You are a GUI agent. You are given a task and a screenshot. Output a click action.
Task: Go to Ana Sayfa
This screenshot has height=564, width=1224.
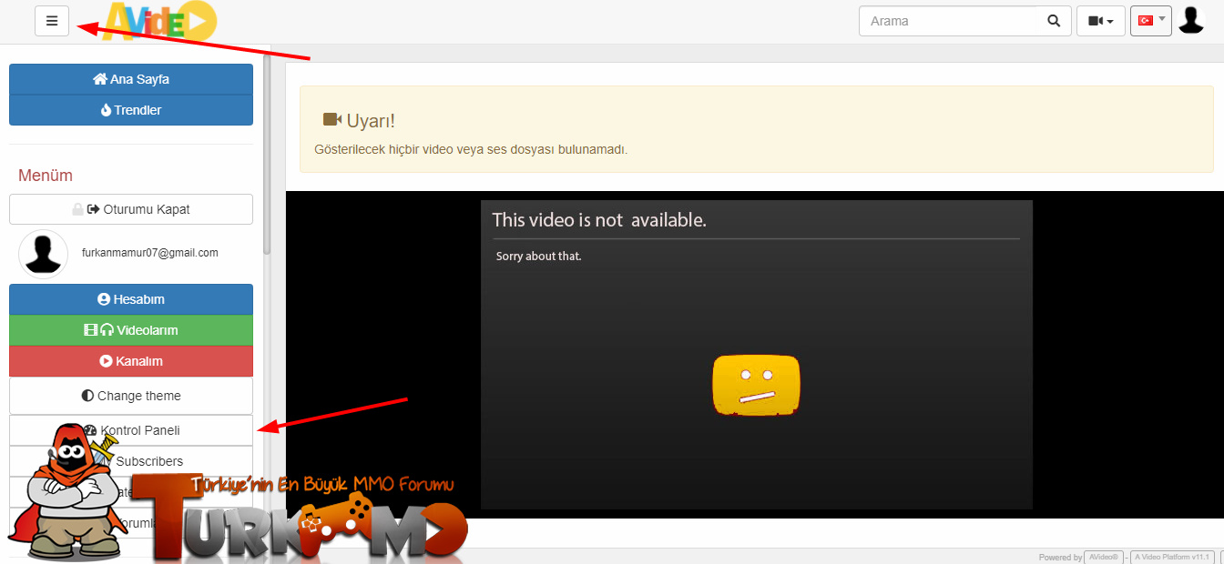pos(131,79)
